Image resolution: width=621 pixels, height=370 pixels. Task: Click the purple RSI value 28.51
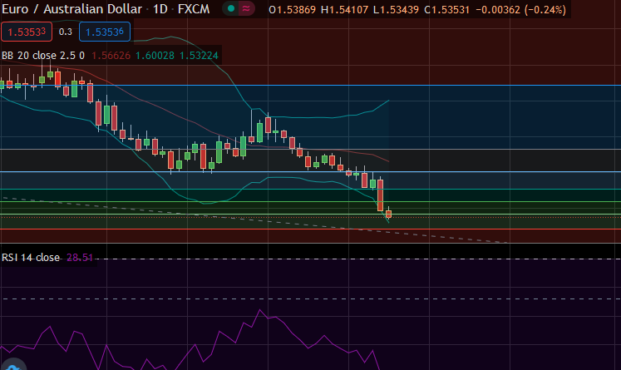[x=80, y=258]
